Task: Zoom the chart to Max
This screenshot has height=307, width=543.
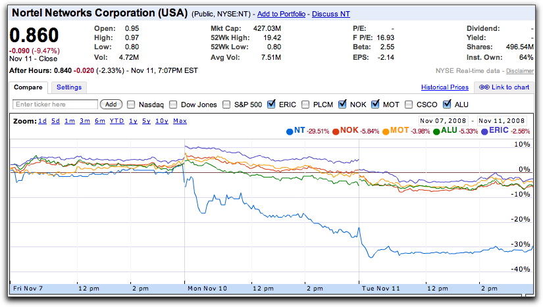Action: pos(180,121)
